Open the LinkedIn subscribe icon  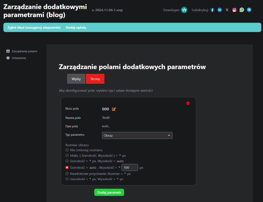click(220, 10)
